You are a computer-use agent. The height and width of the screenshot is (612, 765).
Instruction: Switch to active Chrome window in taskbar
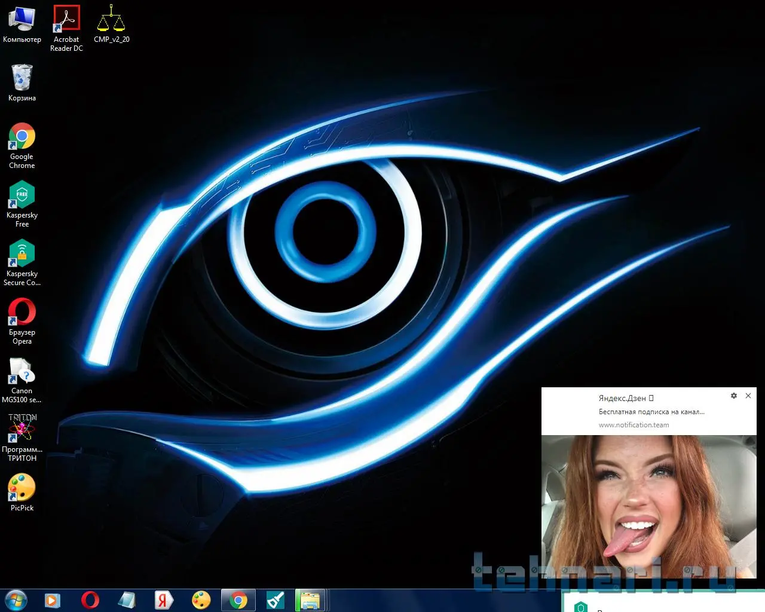pyautogui.click(x=238, y=599)
